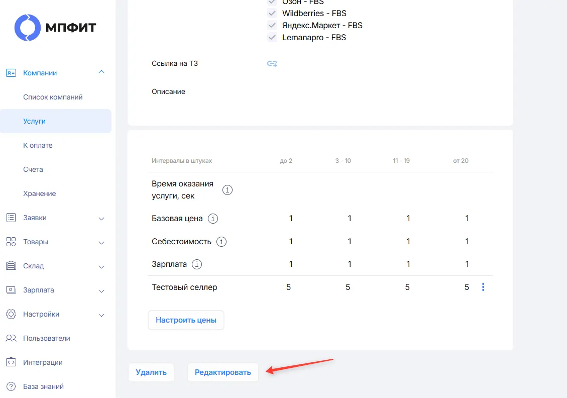Toggle the Lemanapro - FBS checkbox

[272, 37]
